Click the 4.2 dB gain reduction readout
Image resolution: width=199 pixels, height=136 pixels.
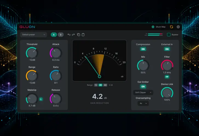pos(99,97)
